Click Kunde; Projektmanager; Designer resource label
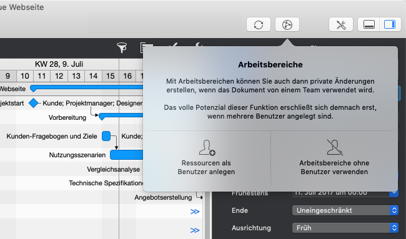The image size is (406, 239). click(x=92, y=103)
